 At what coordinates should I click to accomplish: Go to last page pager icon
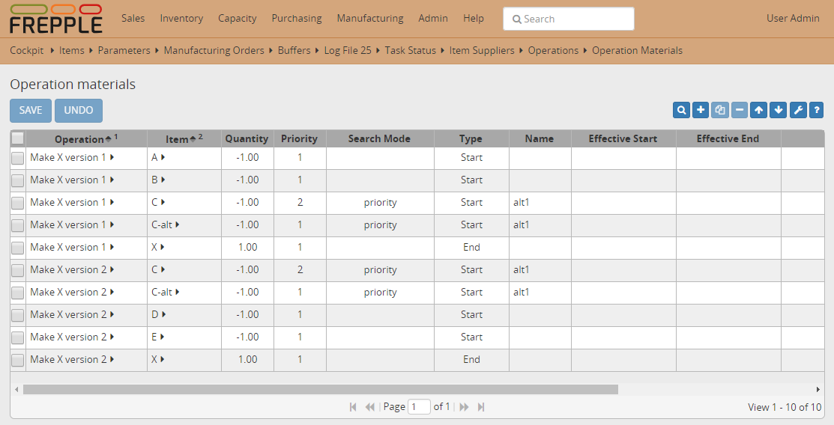[x=481, y=407]
